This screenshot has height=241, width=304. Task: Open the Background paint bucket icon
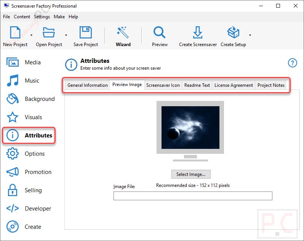(13, 99)
